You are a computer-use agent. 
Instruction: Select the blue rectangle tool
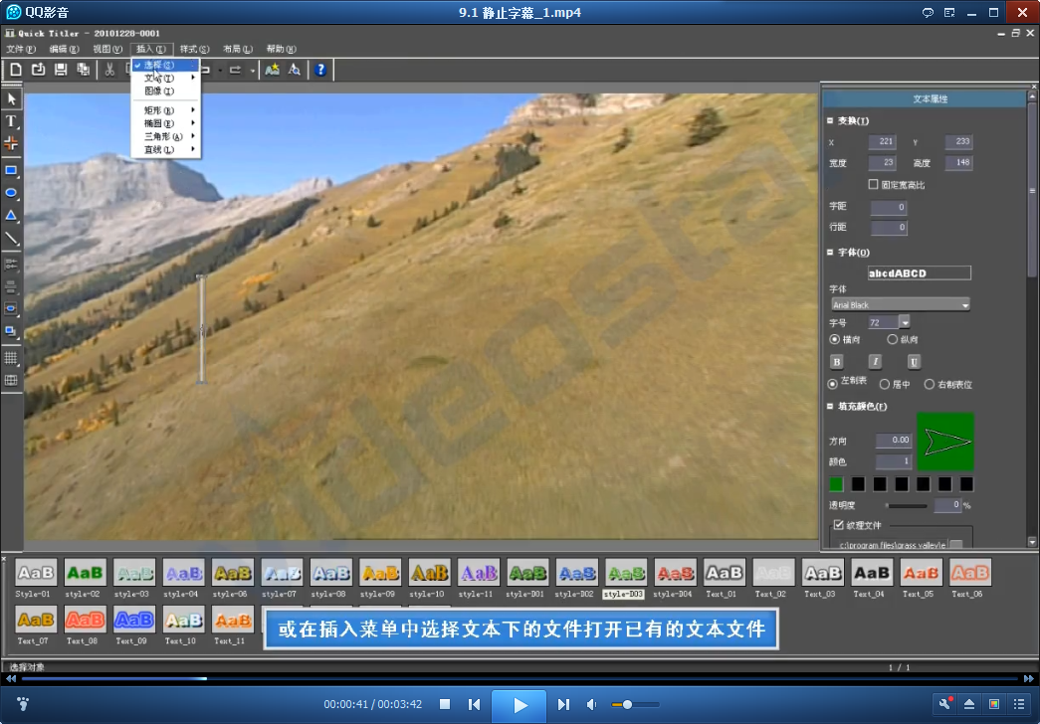pyautogui.click(x=11, y=170)
